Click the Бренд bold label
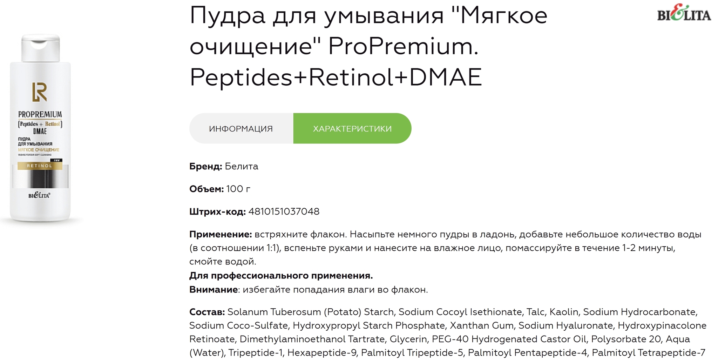The image size is (718, 364). coord(206,166)
